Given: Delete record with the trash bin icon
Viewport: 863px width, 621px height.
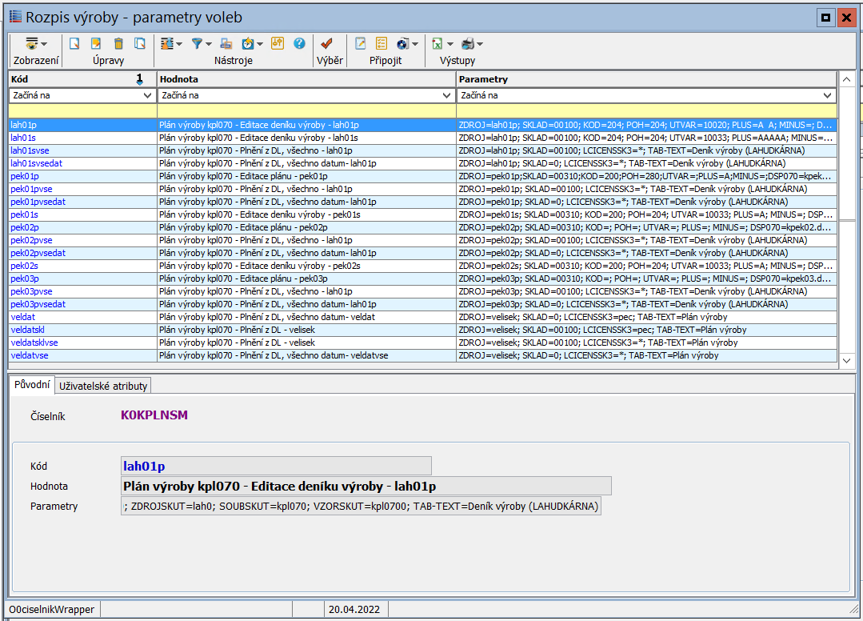Looking at the screenshot, I should [118, 44].
